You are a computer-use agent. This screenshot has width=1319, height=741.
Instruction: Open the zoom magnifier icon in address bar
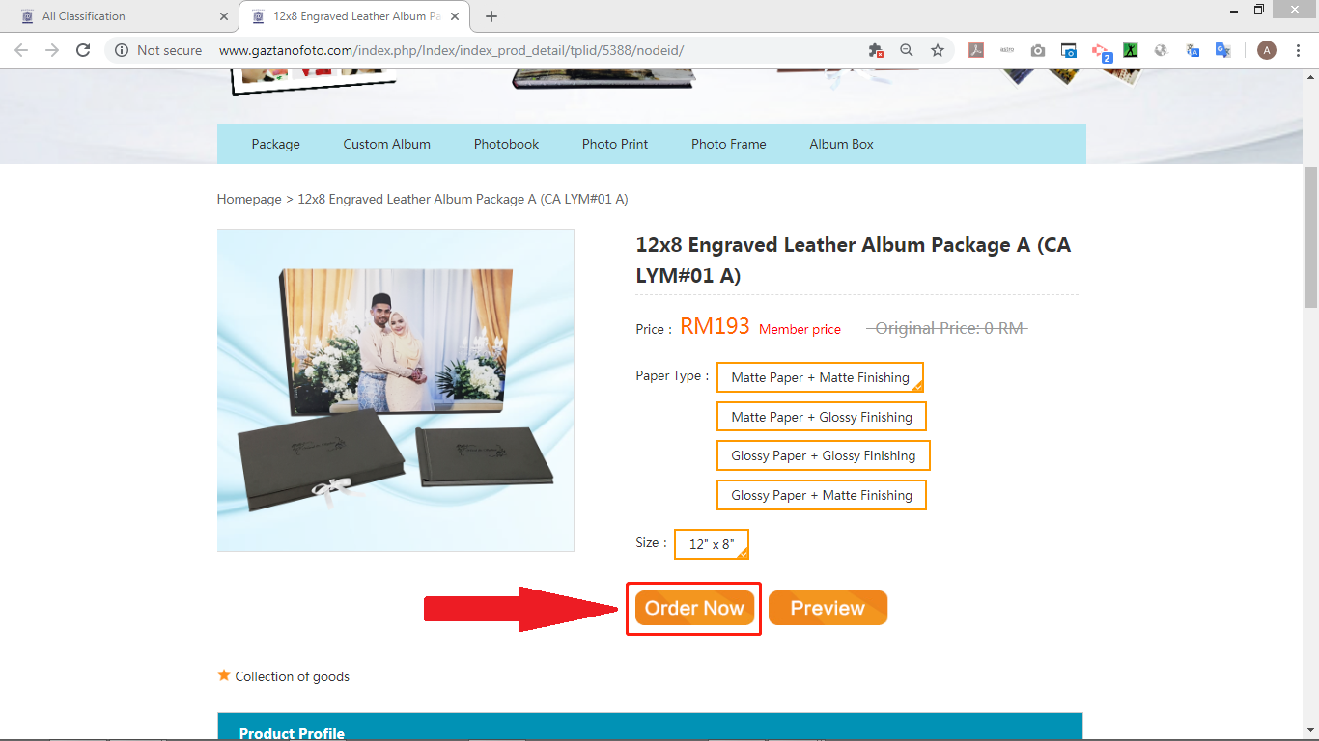click(x=907, y=50)
